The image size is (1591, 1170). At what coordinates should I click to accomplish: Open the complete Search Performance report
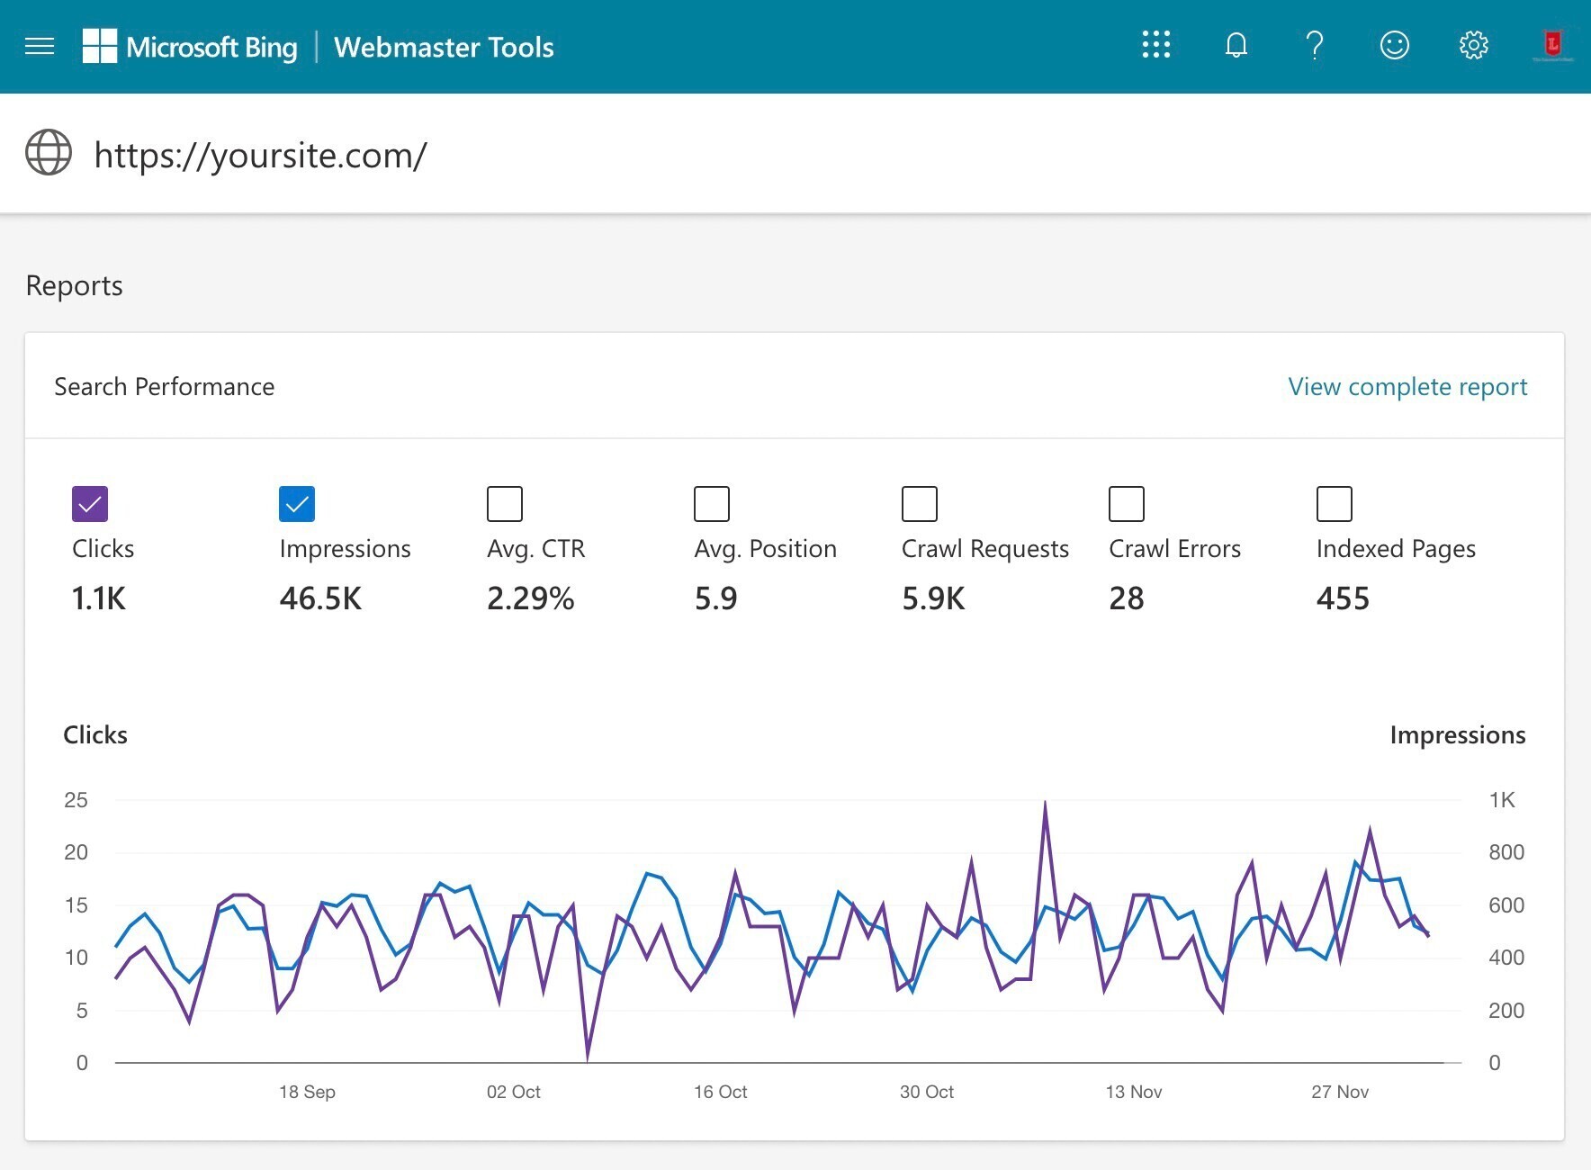point(1407,387)
